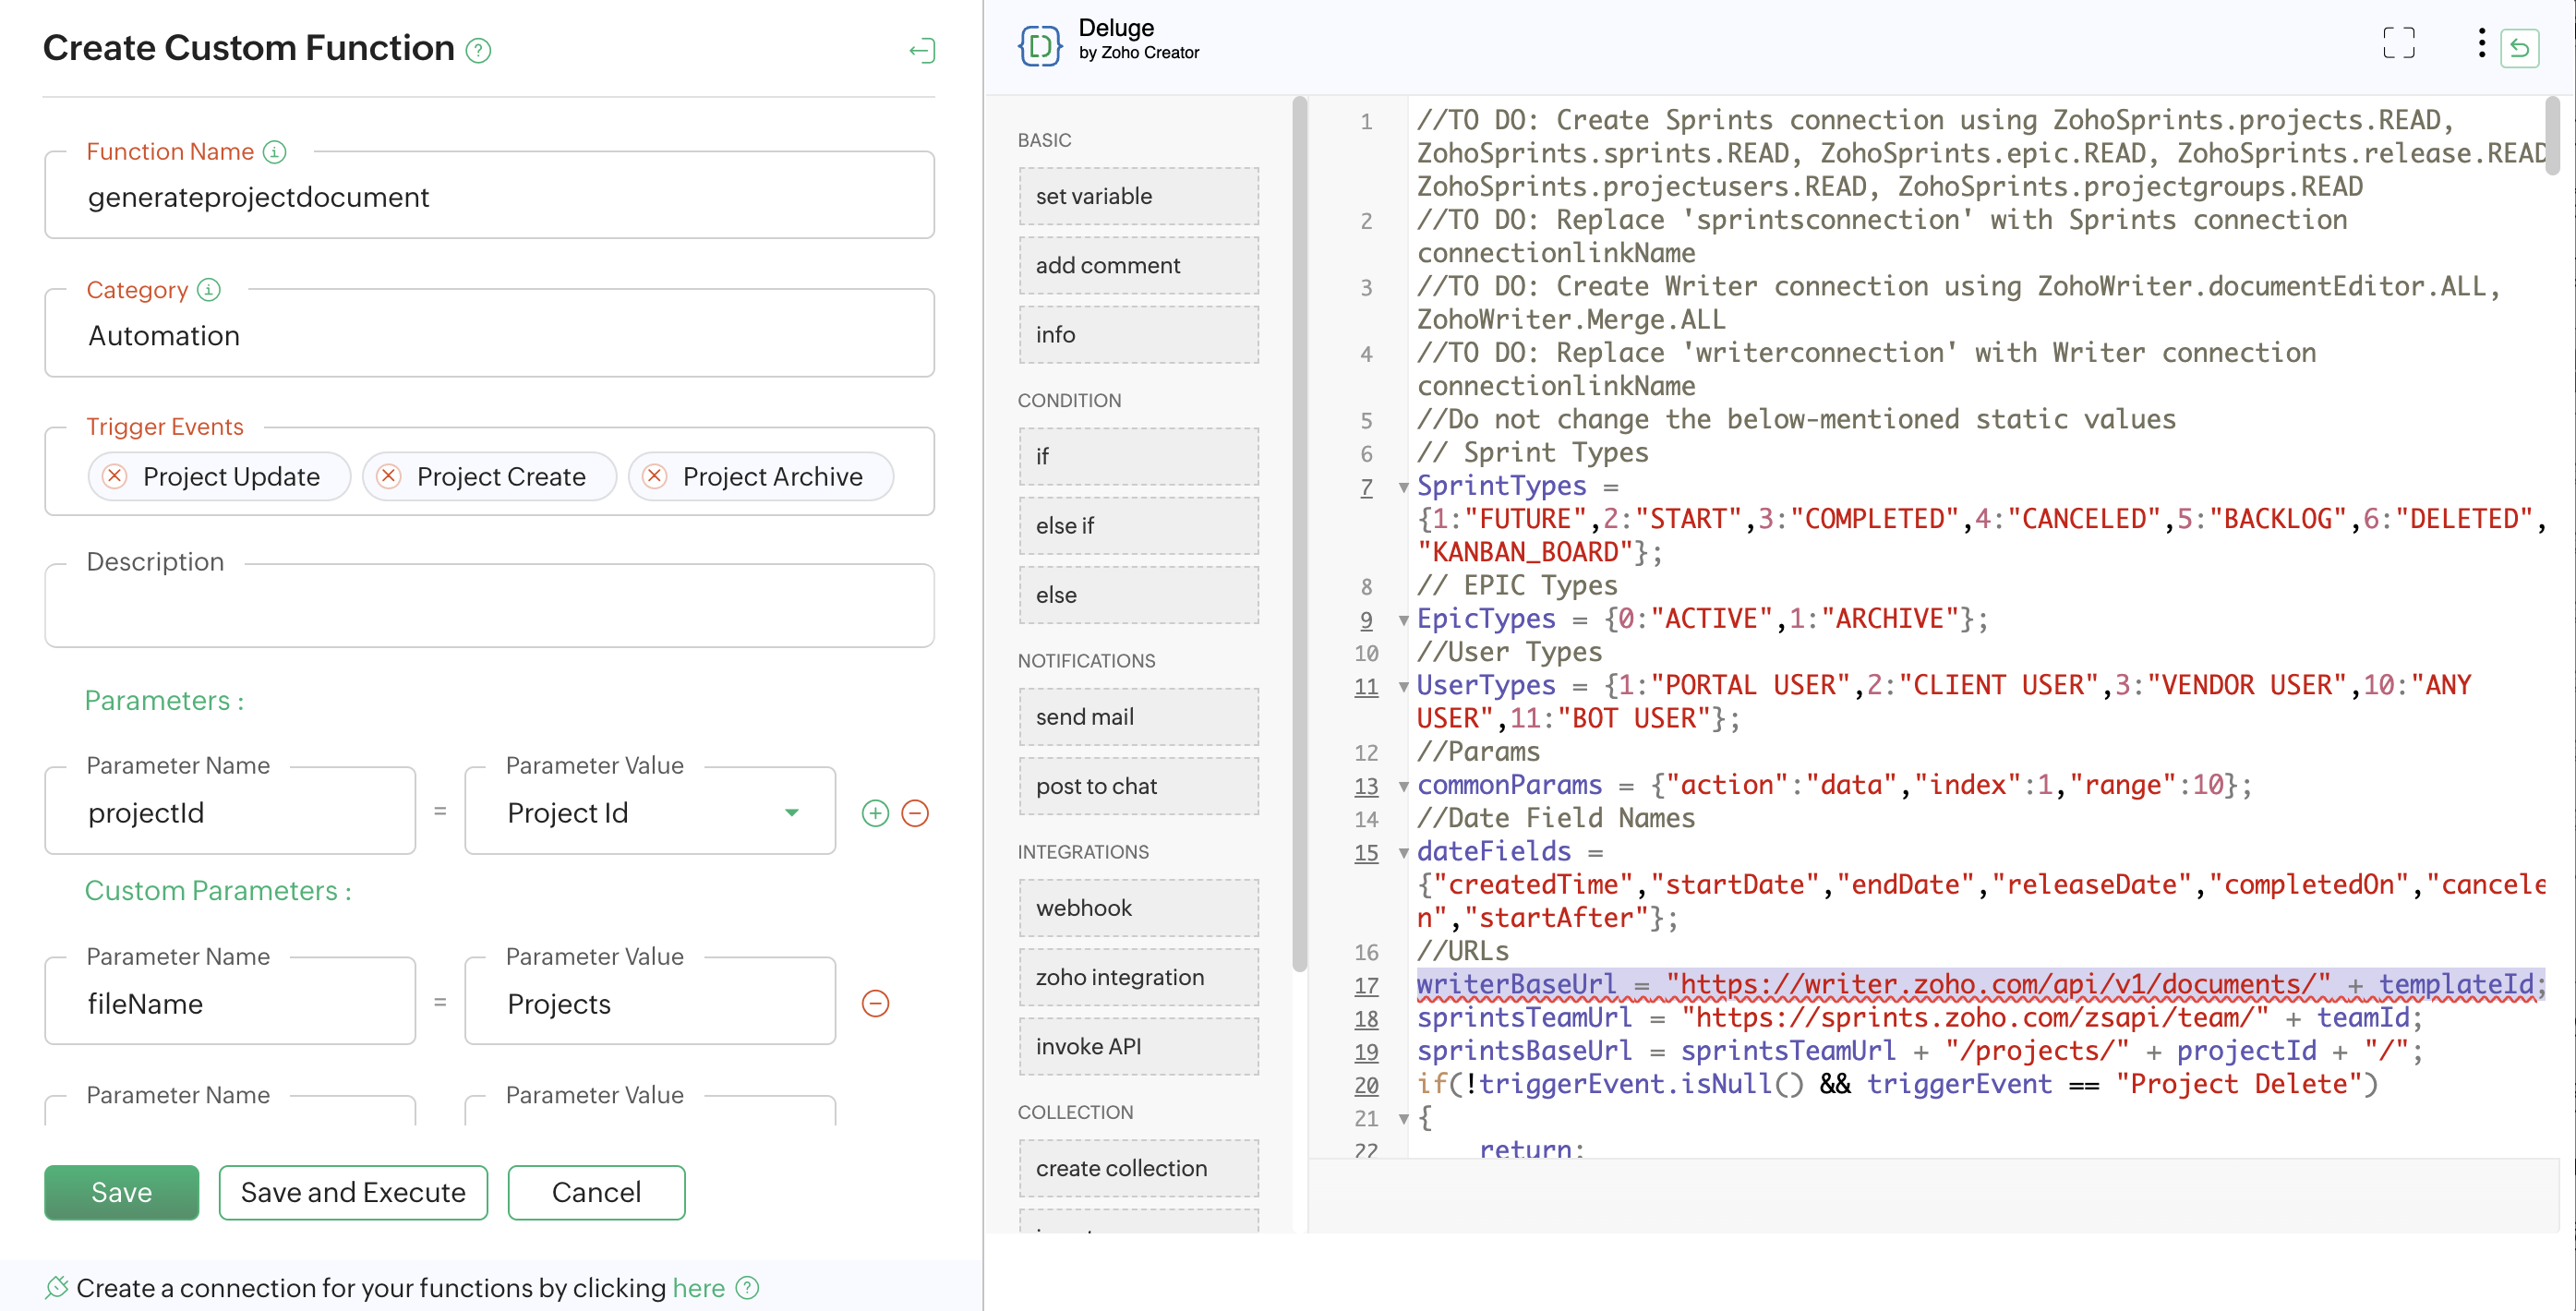This screenshot has height=1311, width=2576.
Task: Toggle fullscreen editor mode
Action: coord(2398,44)
